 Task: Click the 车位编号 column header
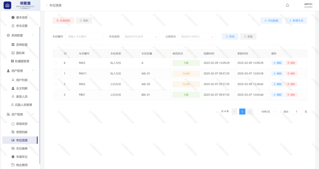(x=84, y=54)
